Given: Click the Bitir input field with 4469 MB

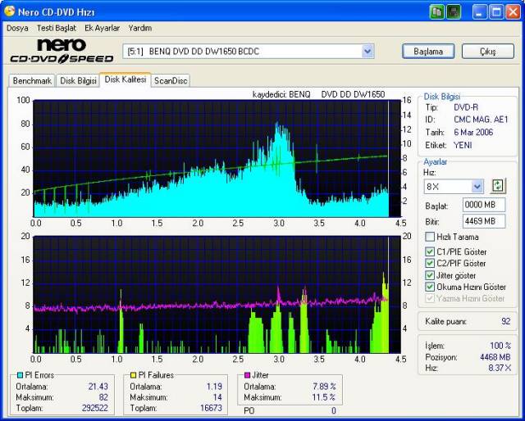Looking at the screenshot, I should (x=484, y=221).
